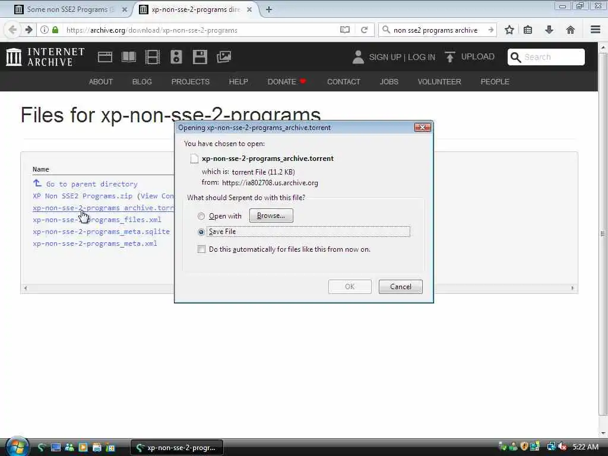The image size is (608, 456).
Task: Click the site information icon in the address bar
Action: pos(44,30)
